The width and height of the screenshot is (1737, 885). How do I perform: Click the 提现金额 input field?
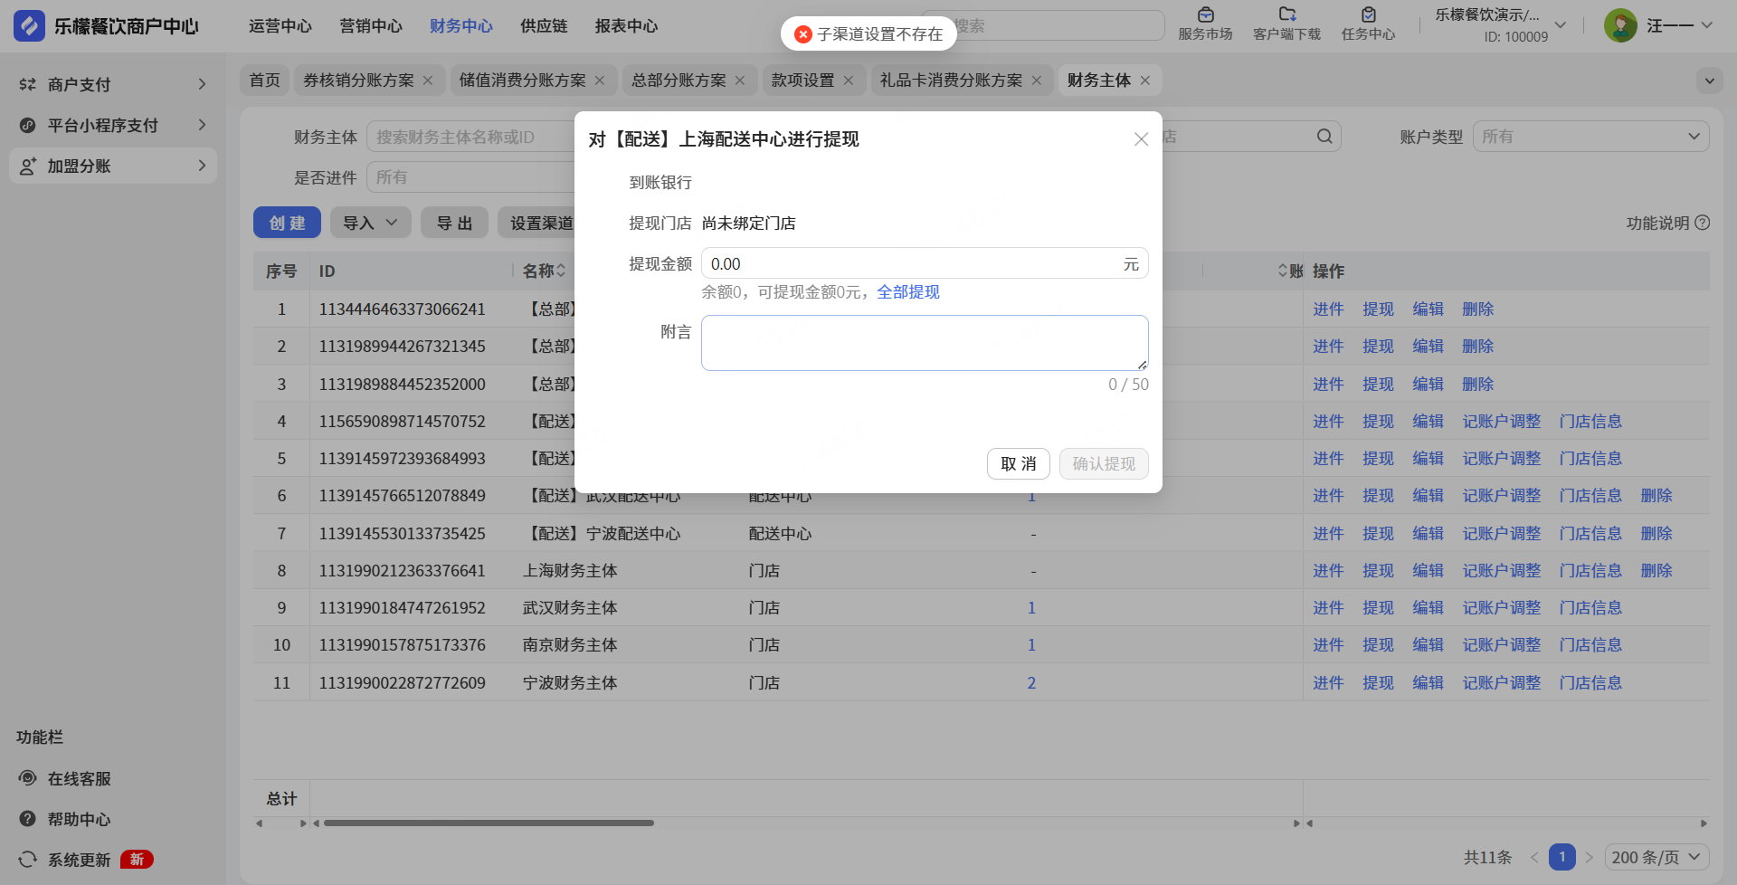coord(925,263)
